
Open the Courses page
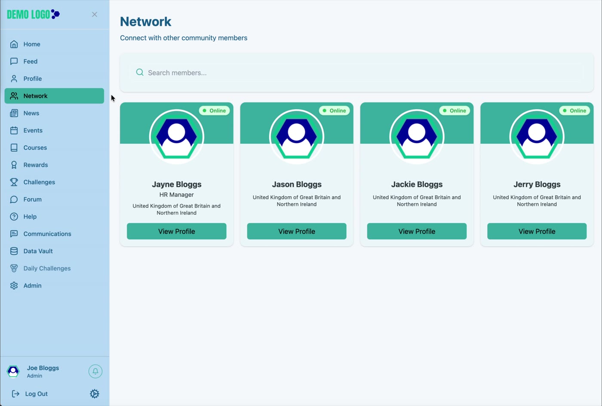(x=54, y=148)
